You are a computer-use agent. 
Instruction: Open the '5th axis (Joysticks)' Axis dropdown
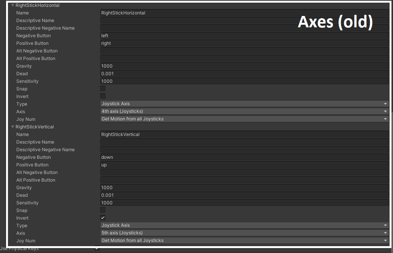tap(244, 233)
